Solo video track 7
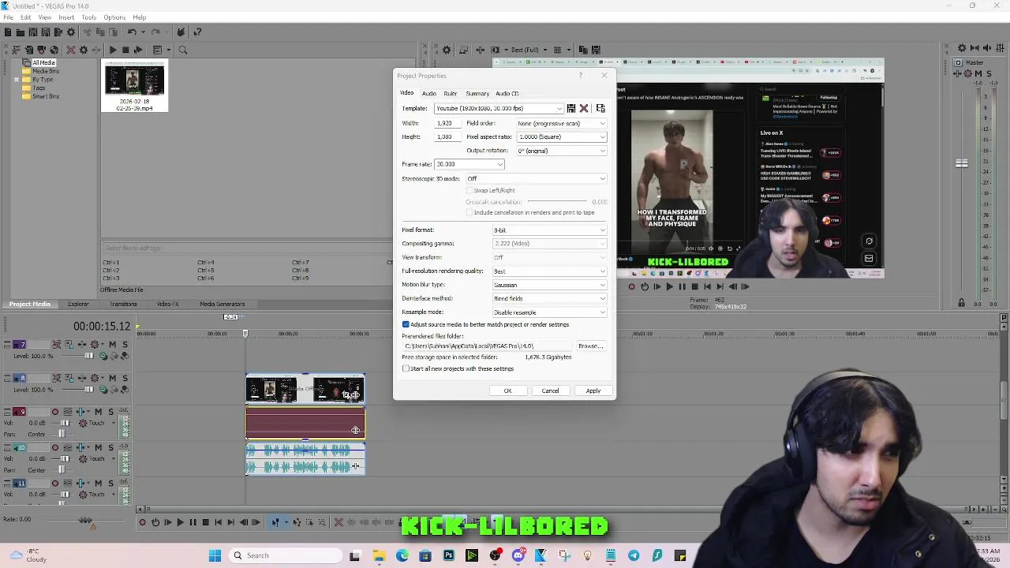This screenshot has width=1010, height=568. (123, 345)
